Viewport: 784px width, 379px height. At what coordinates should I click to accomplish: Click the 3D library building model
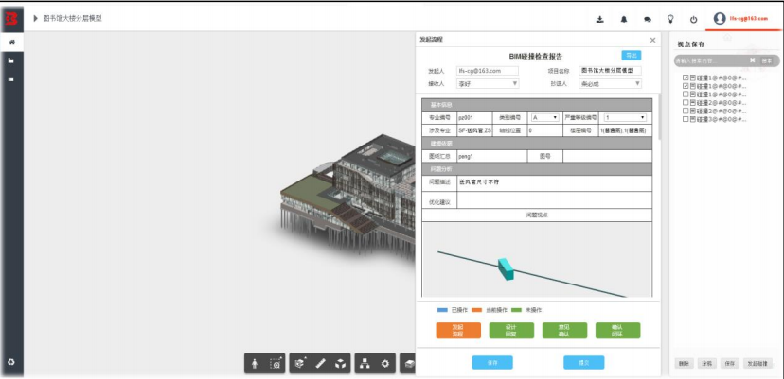point(349,198)
